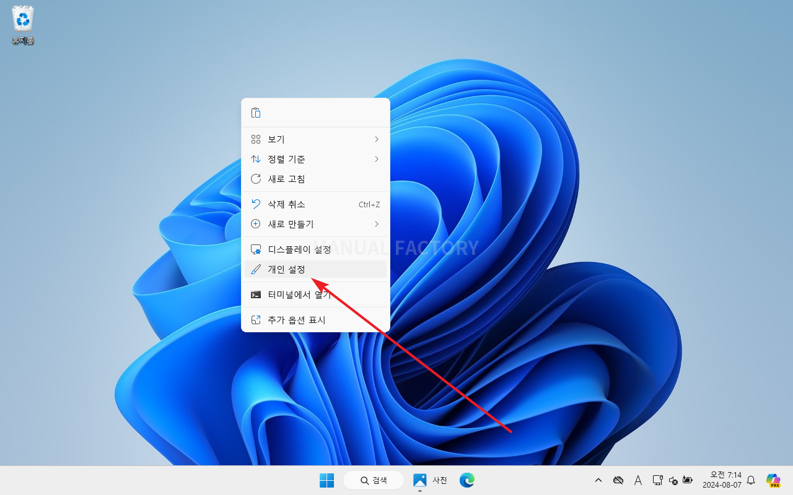Select 삭제 취소 (Undo delete) menu entry
793x495 pixels.
[x=315, y=205]
